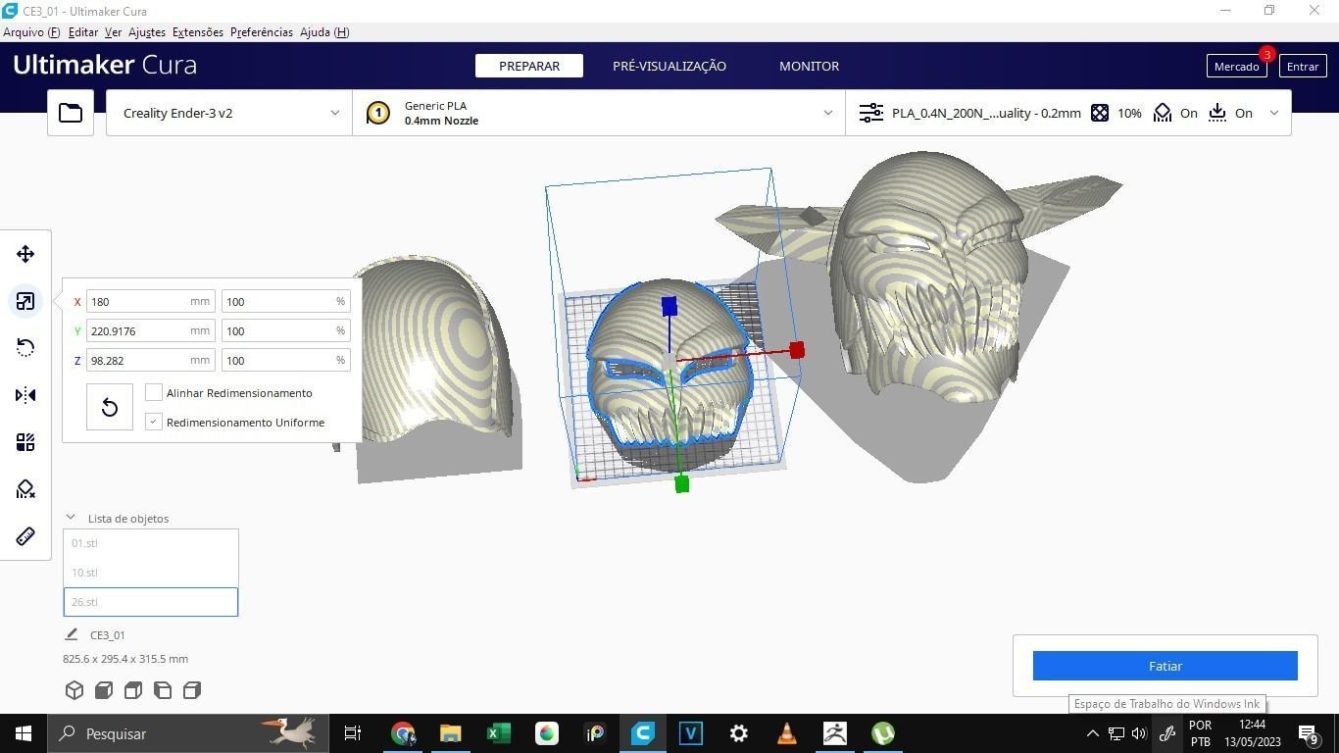Open Chrome from taskbar
Image resolution: width=1339 pixels, height=753 pixels.
[402, 733]
